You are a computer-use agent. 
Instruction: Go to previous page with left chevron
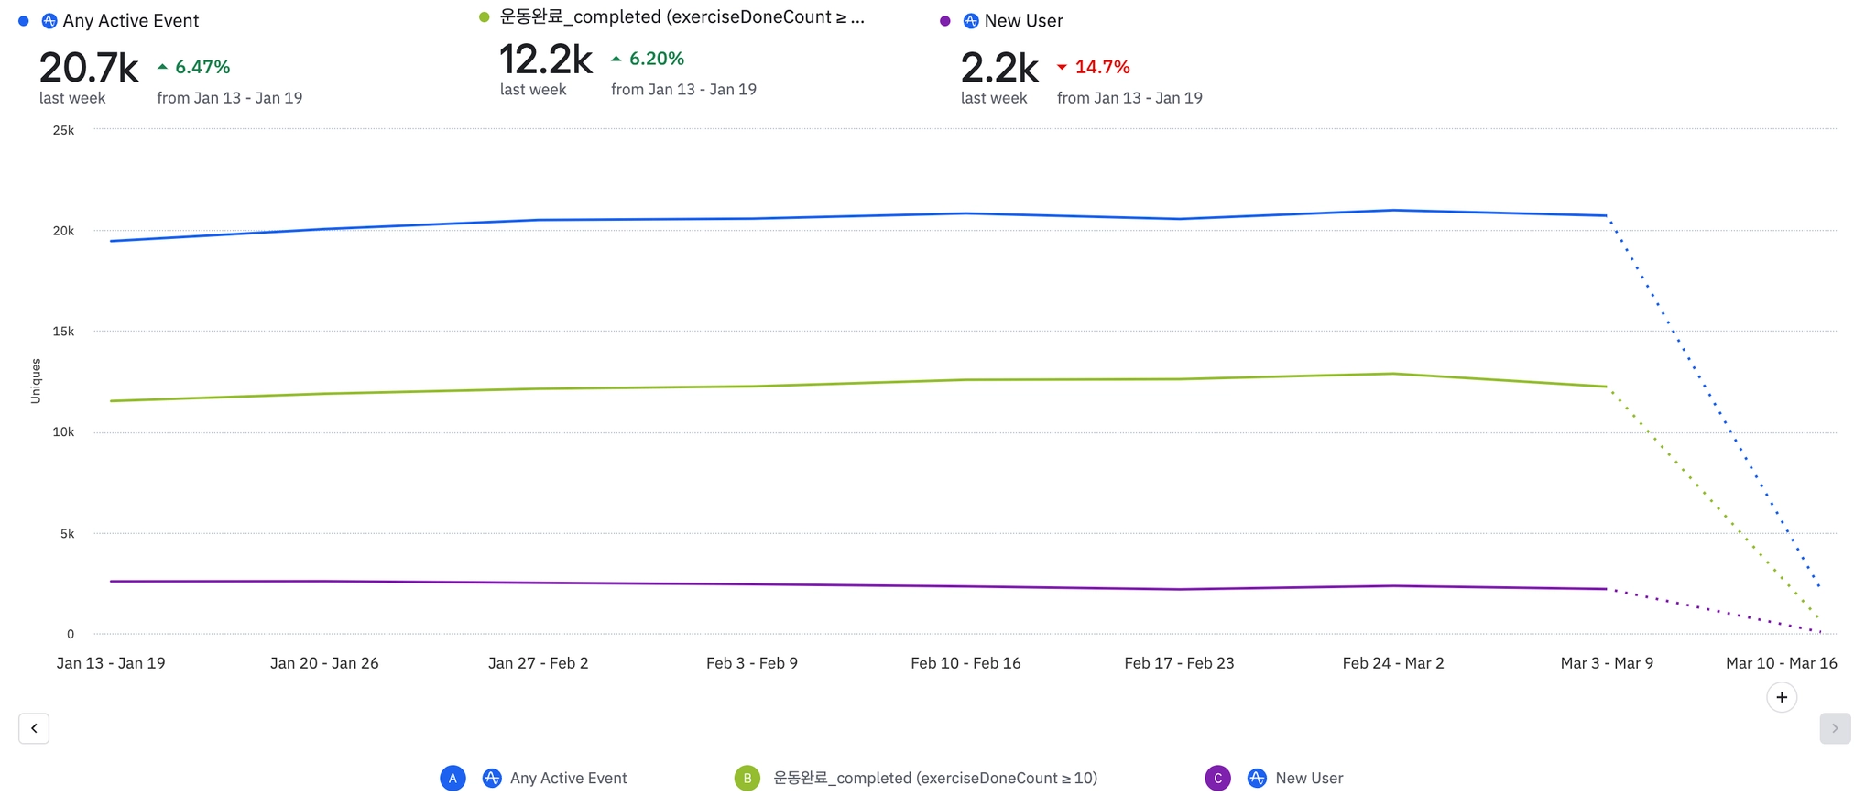coord(34,728)
